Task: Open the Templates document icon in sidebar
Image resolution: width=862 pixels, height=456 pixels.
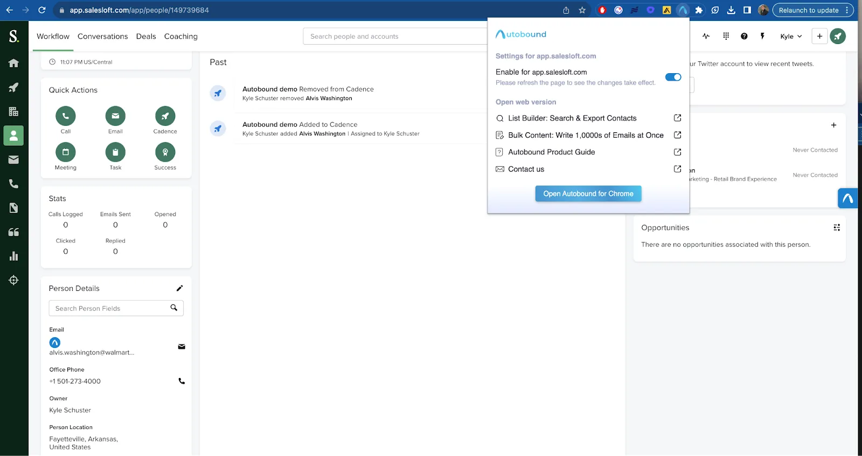Action: click(x=14, y=208)
